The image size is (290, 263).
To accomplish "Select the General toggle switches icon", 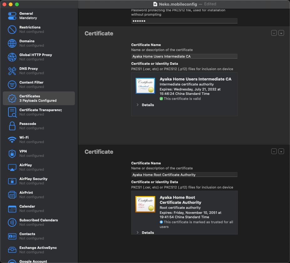I will [x=12, y=16].
